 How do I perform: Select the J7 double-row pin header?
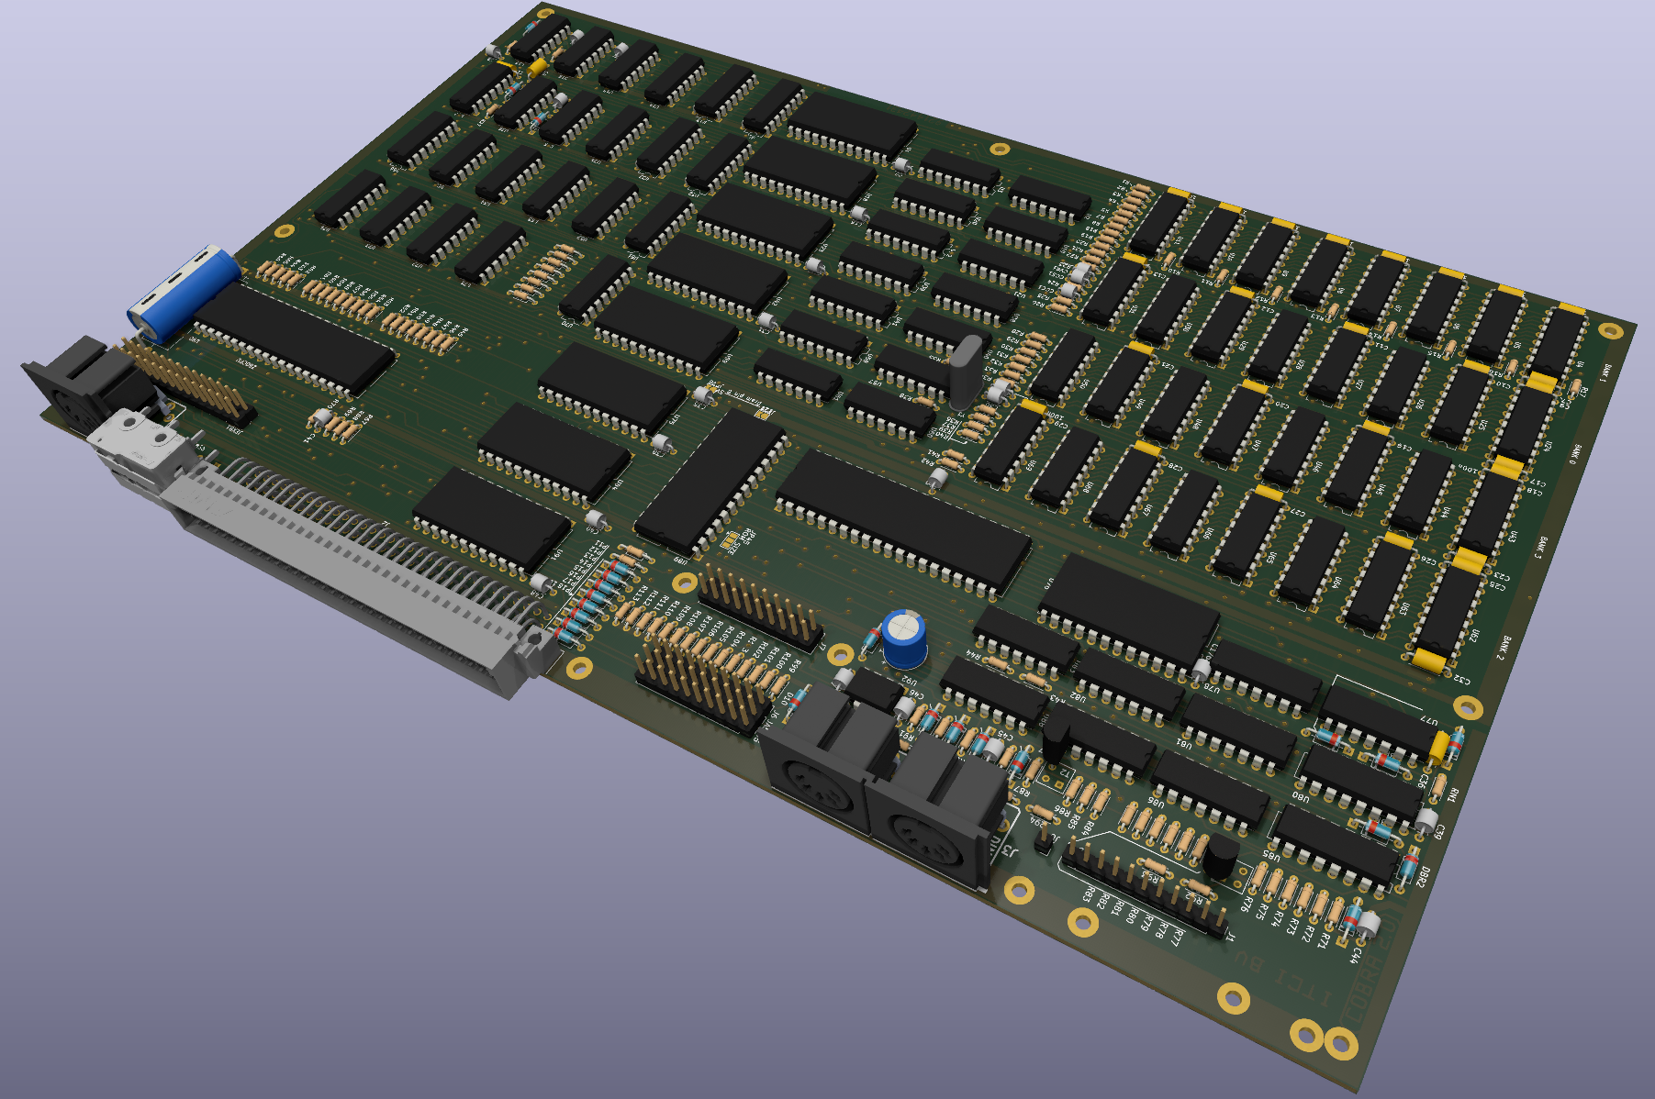[760, 606]
